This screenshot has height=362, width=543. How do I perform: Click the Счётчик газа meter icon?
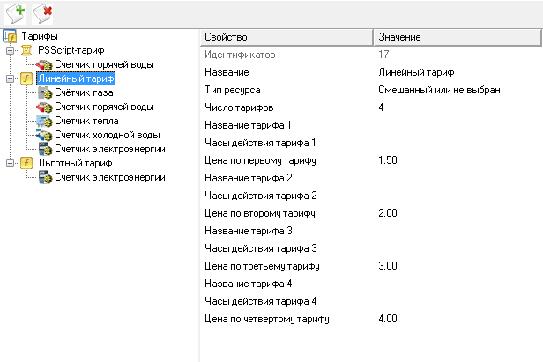pyautogui.click(x=45, y=92)
